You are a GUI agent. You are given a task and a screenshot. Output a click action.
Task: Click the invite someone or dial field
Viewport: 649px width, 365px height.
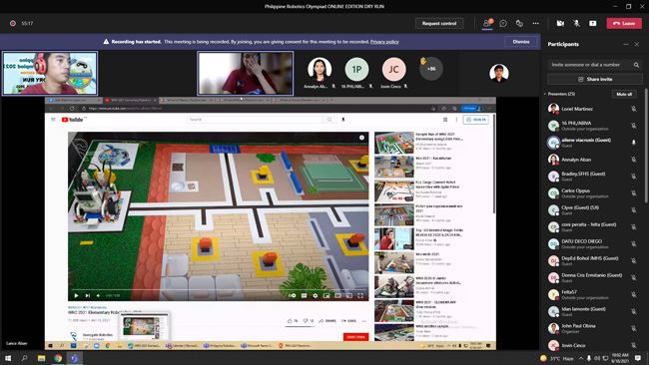pyautogui.click(x=590, y=65)
